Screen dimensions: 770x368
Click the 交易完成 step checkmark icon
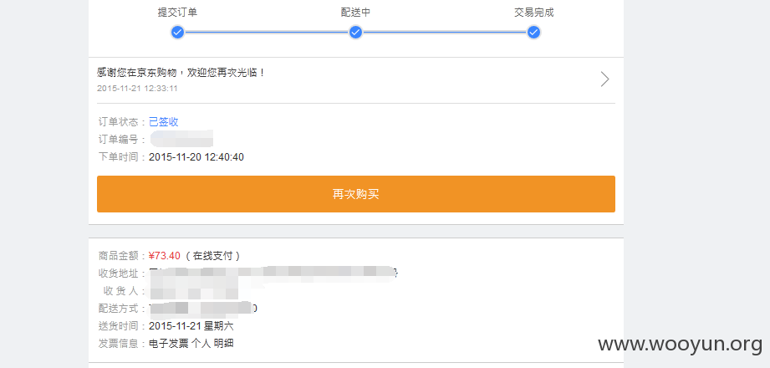(533, 33)
